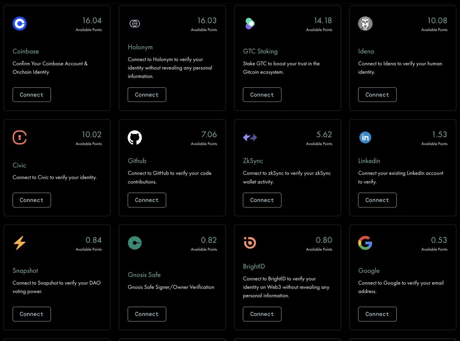Click 'Connect to Civic to verify' description
460x341 pixels.
tap(54, 177)
